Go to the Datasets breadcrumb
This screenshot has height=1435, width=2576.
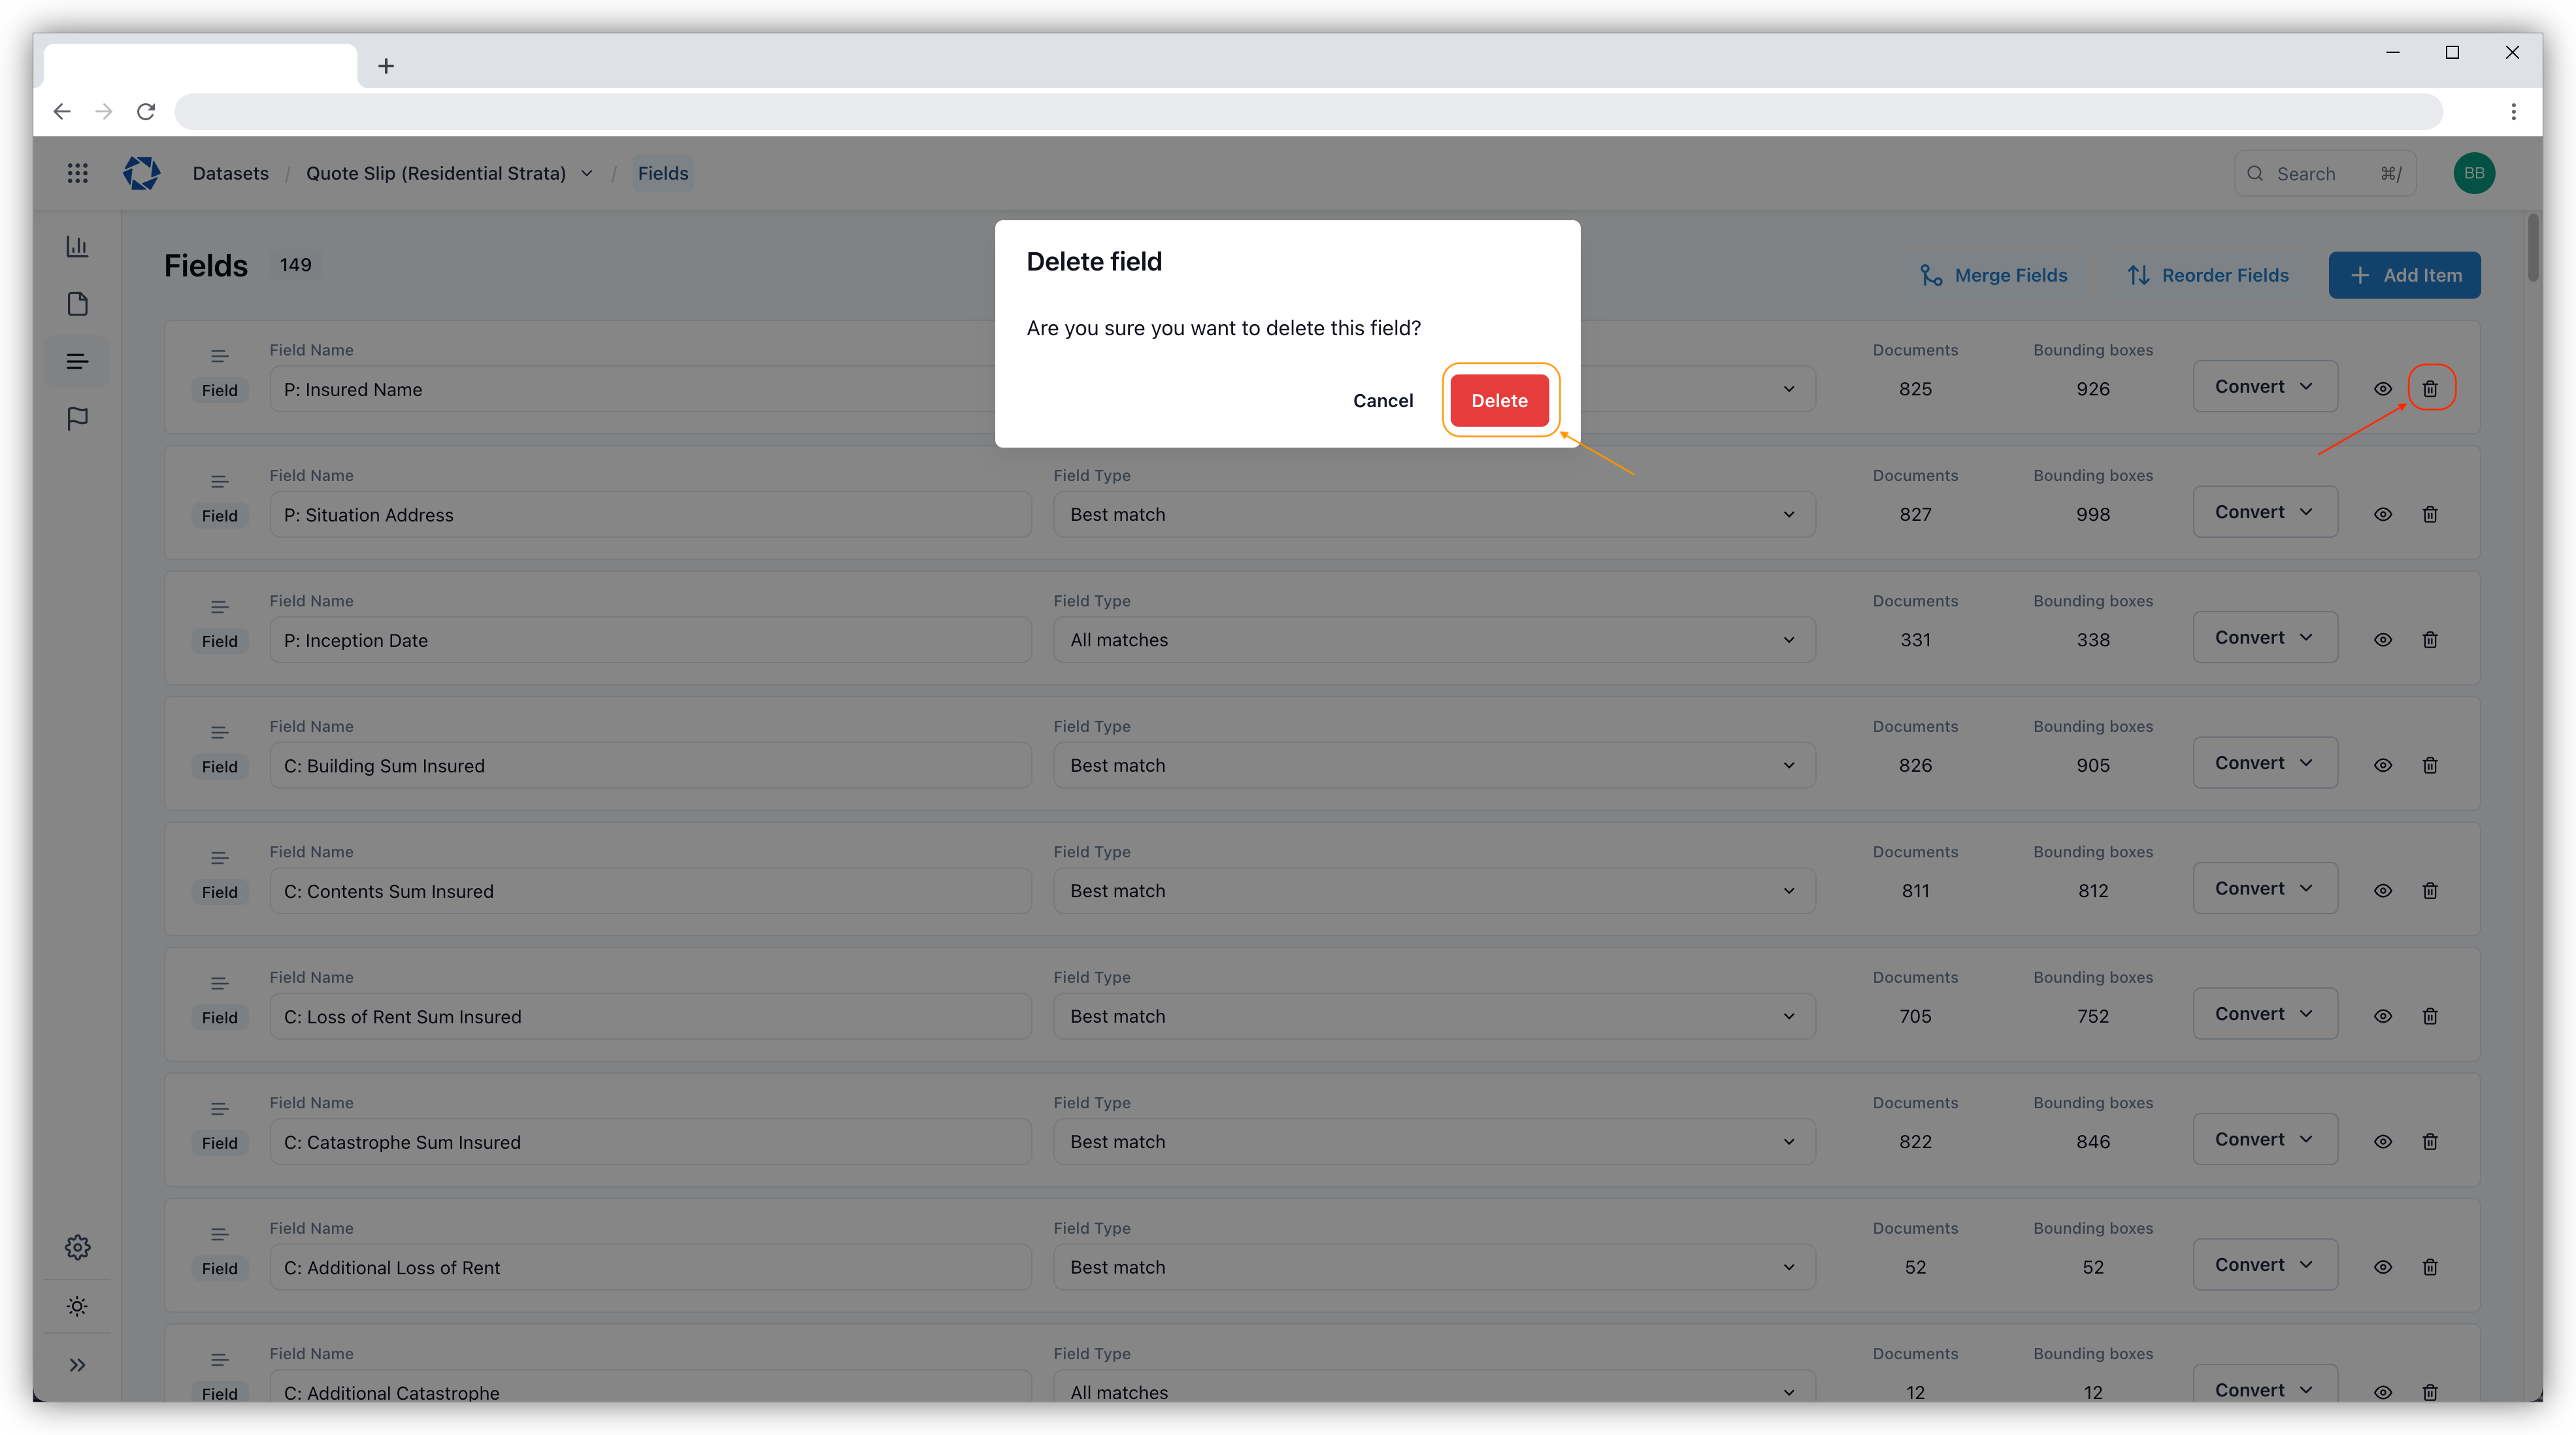pos(230,173)
